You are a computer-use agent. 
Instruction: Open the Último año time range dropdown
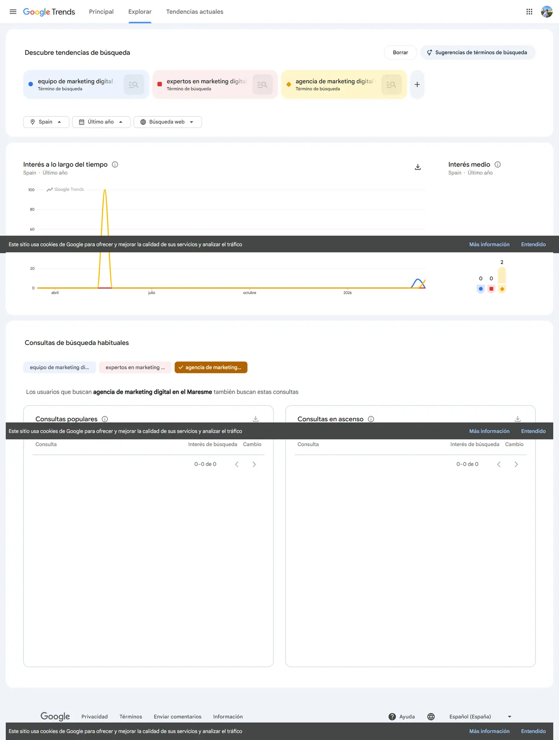coord(101,122)
